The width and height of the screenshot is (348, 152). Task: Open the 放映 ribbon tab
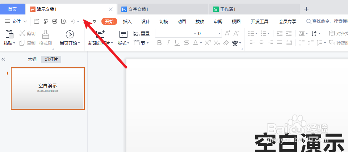coord(200,21)
